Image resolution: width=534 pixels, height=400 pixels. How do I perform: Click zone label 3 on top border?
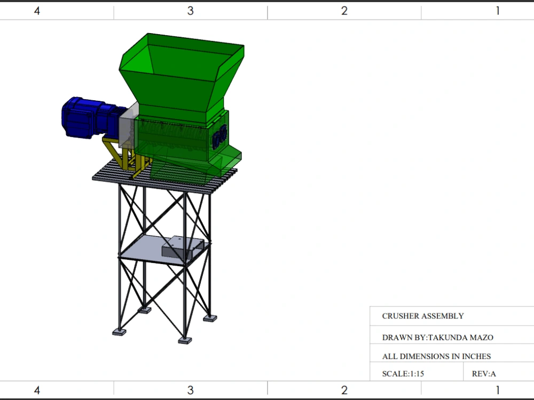coord(190,9)
